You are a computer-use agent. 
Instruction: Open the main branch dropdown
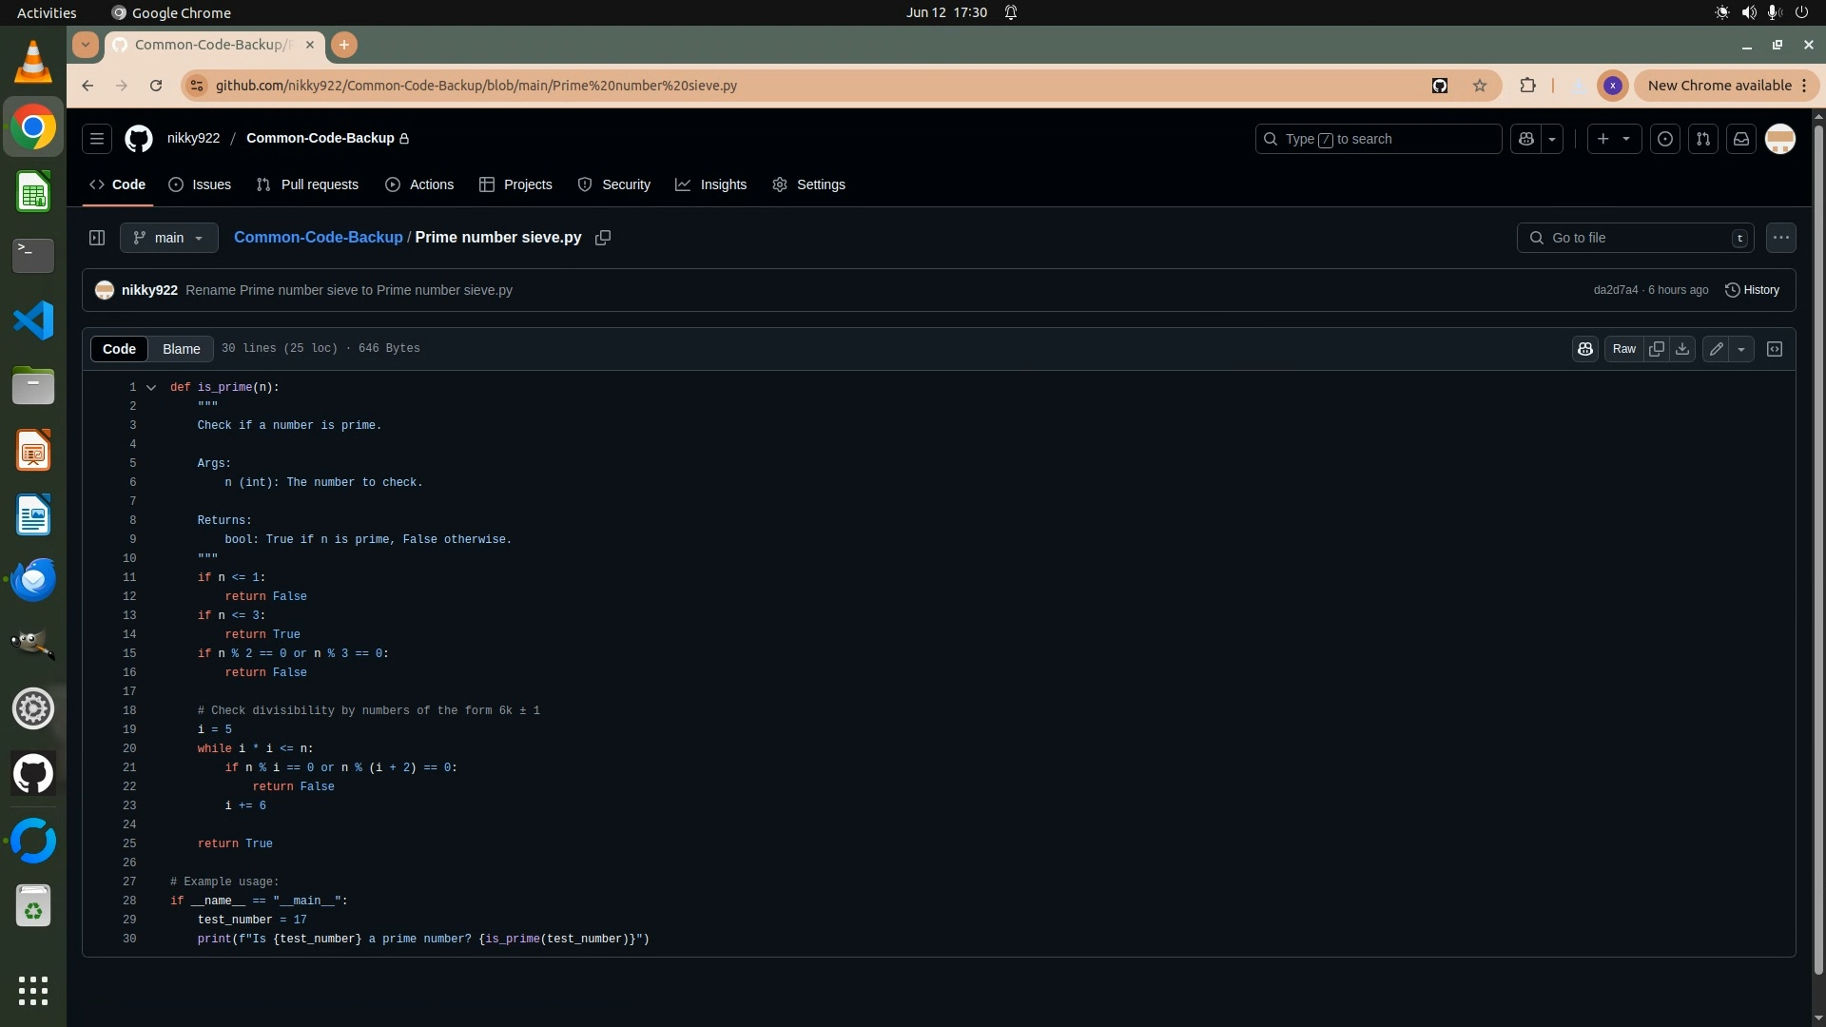coord(169,238)
